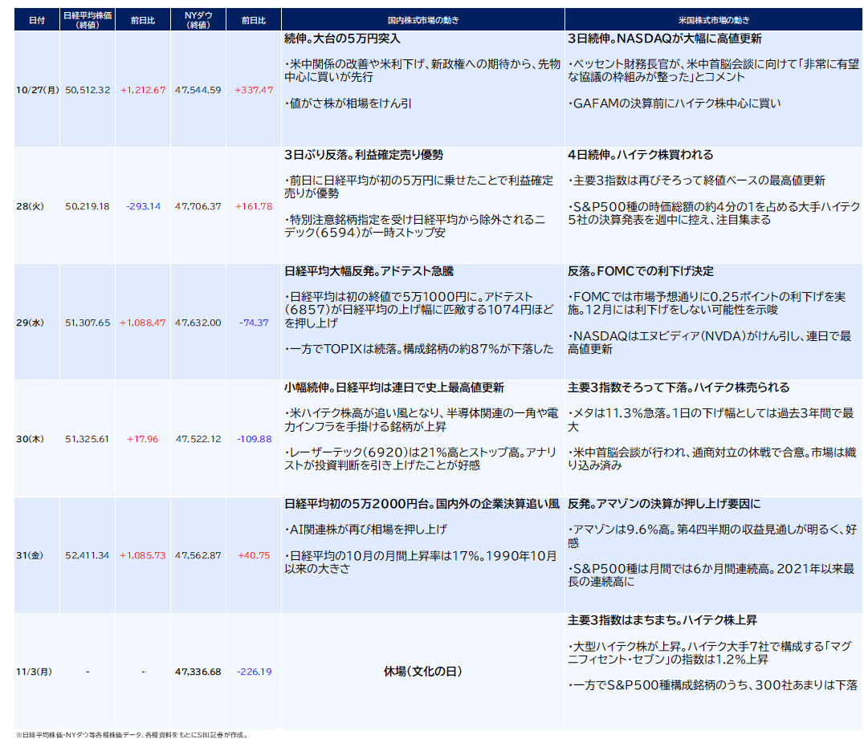Click the 29(水) date cell
The height and width of the screenshot is (747, 864).
click(x=30, y=323)
